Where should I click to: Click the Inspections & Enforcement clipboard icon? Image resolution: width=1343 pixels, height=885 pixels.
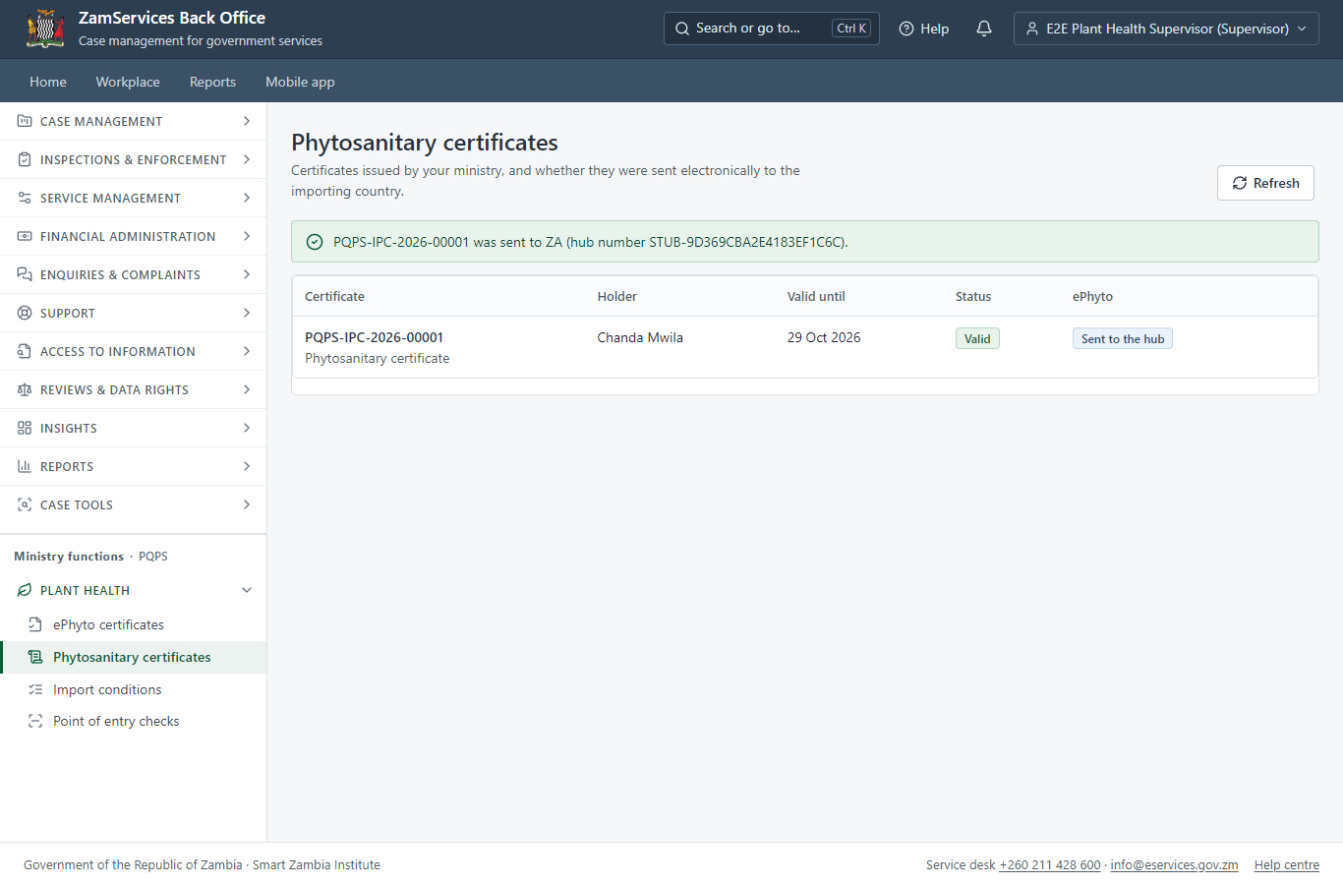(25, 159)
